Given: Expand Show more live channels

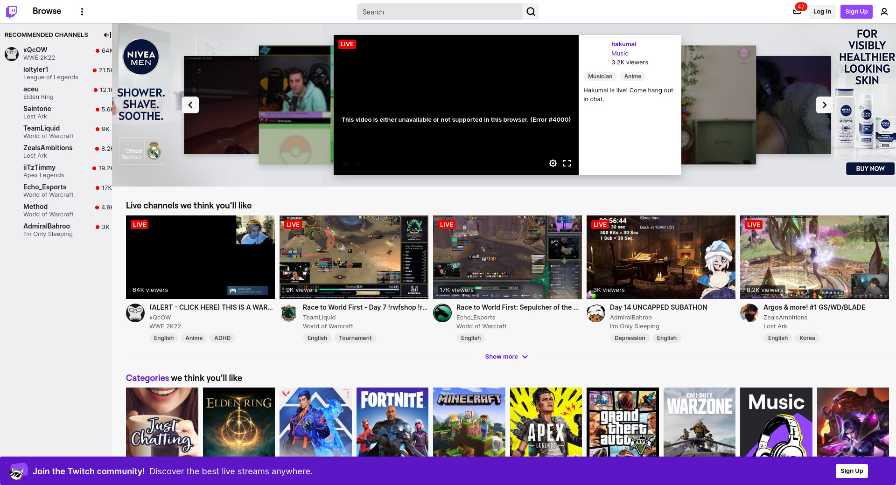Looking at the screenshot, I should pyautogui.click(x=506, y=357).
